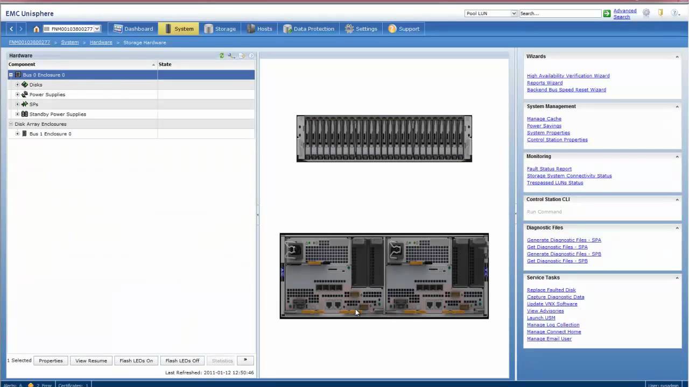689x387 pixels.
Task: Click the Power Supplies component icon
Action: coord(25,94)
